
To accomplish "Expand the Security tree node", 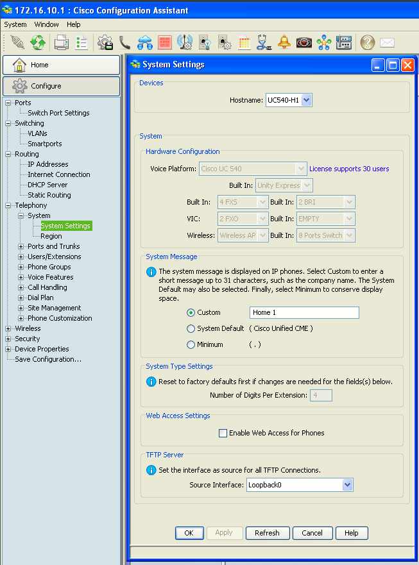I will (x=8, y=339).
